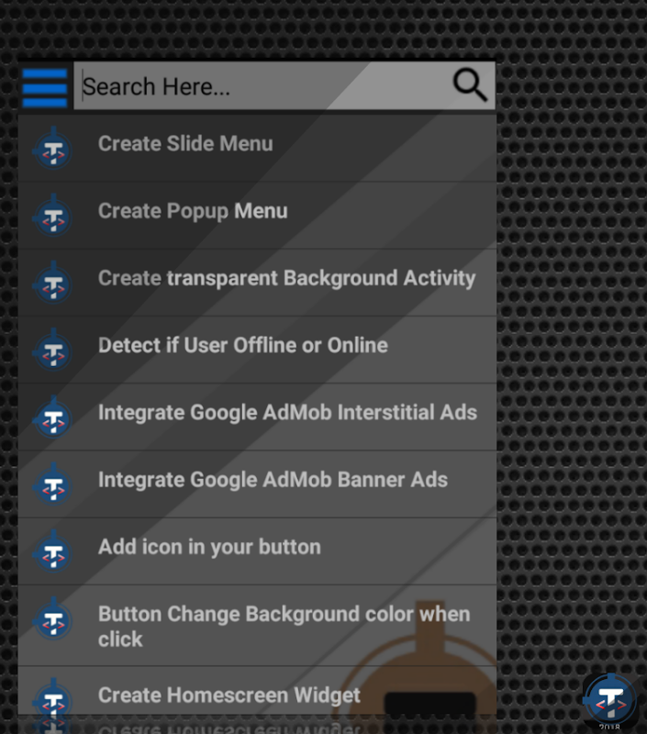Select Integrate Google AdMob Interstitial Ads
This screenshot has width=647, height=734.
click(257, 417)
